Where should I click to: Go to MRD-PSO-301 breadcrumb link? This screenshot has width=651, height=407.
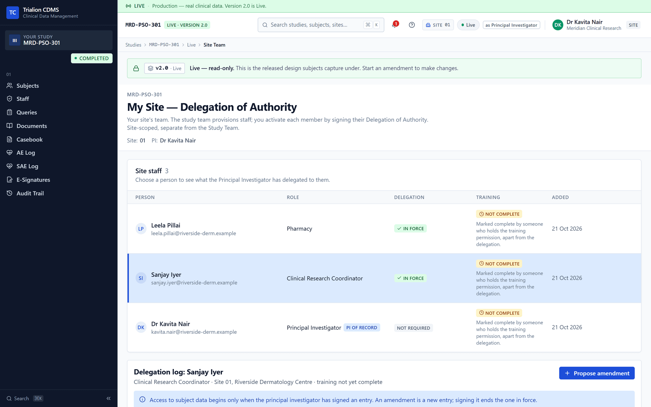coord(164,45)
